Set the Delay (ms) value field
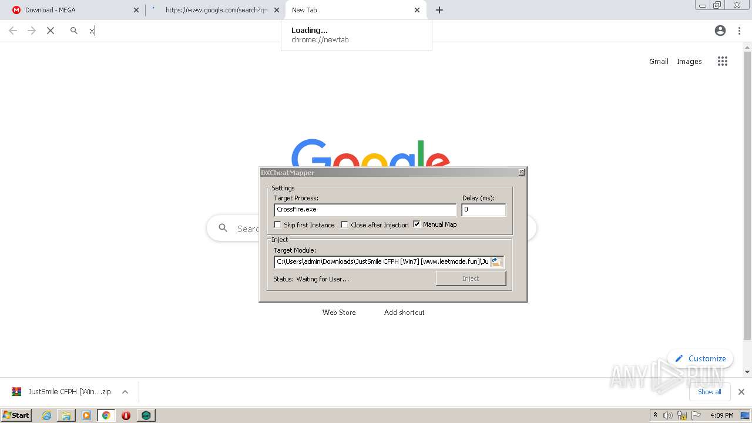The width and height of the screenshot is (752, 423). [x=484, y=210]
